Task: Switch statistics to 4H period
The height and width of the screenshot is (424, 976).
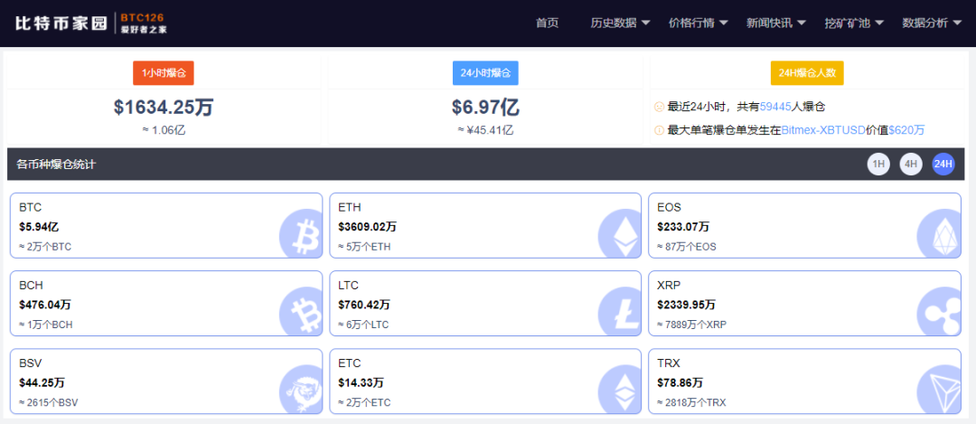Action: pos(911,165)
